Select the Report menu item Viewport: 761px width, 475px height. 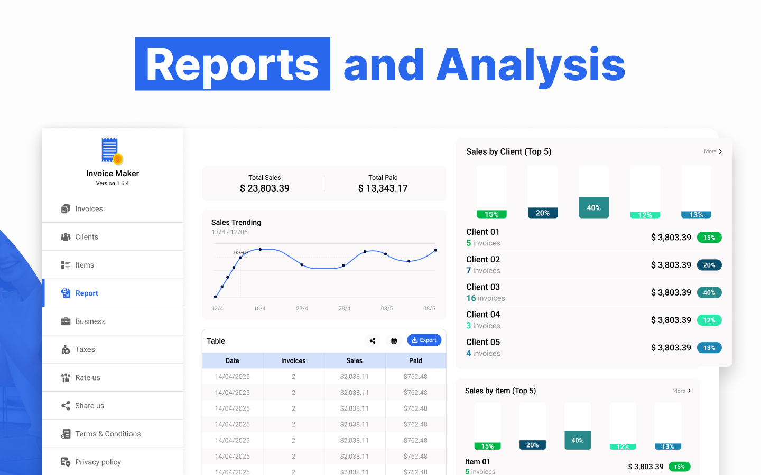click(x=113, y=293)
